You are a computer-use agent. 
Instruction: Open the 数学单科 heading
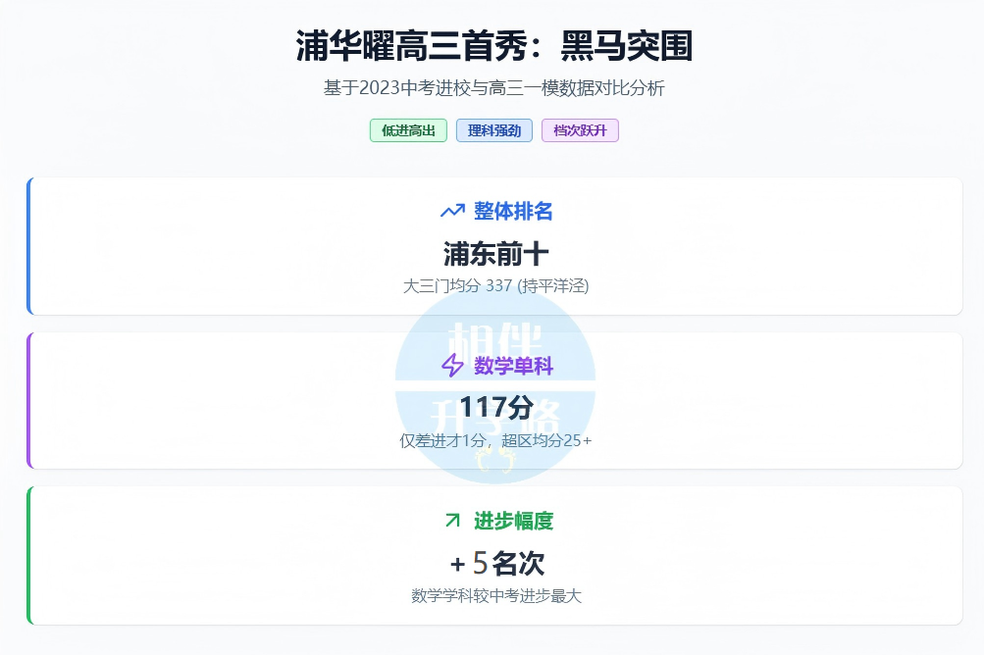point(513,366)
